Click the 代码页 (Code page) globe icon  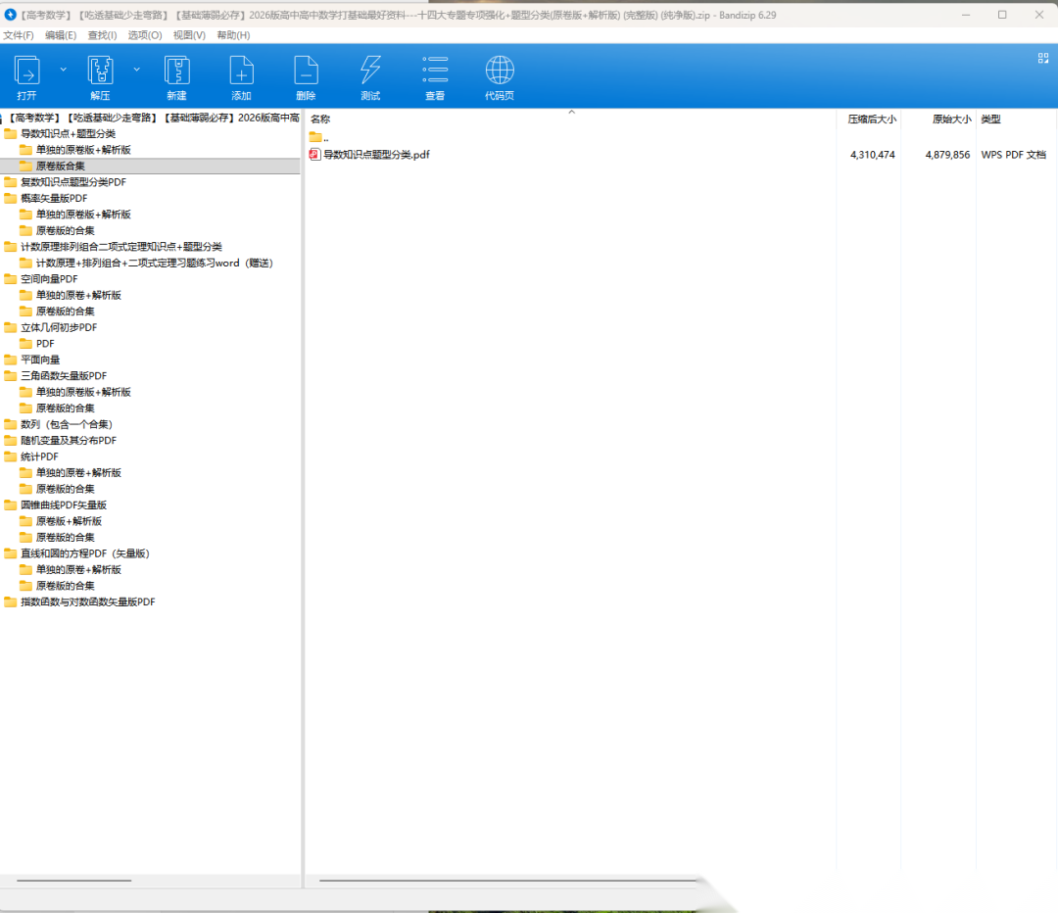(x=500, y=72)
